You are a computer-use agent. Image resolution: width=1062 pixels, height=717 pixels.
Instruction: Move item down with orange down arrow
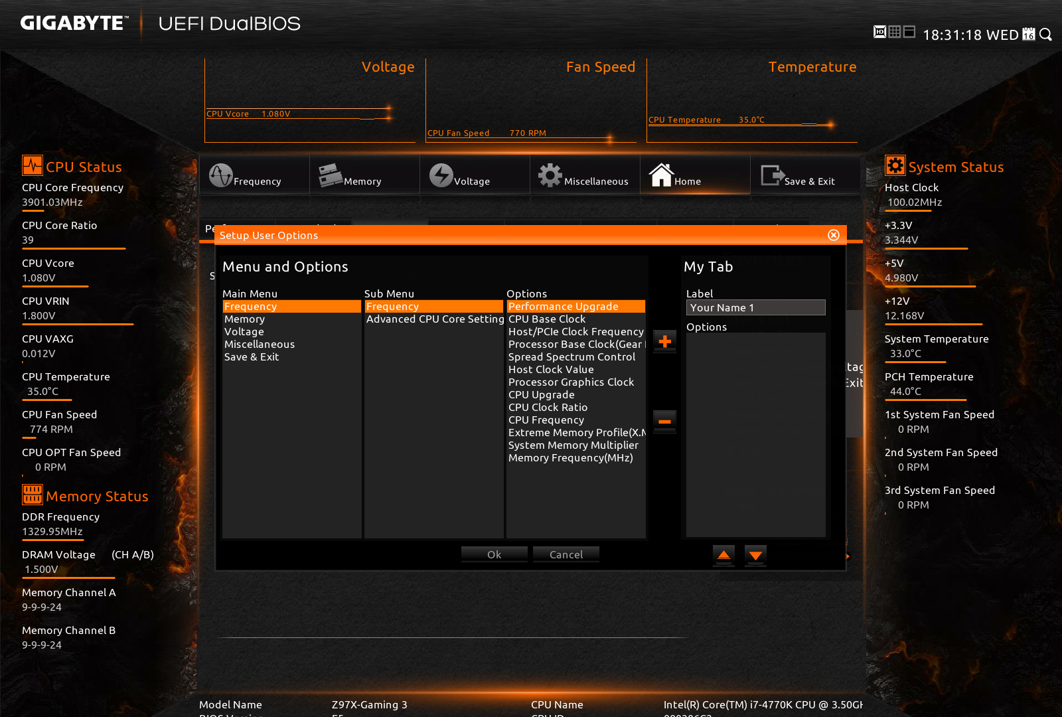tap(755, 555)
